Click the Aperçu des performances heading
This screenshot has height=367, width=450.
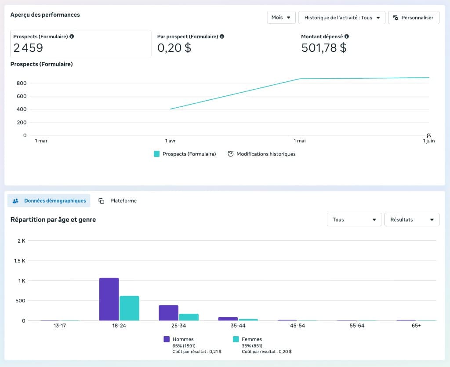[x=45, y=15]
